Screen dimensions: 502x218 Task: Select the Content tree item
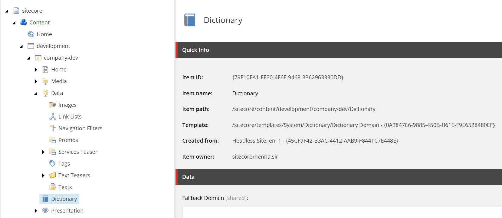(39, 23)
